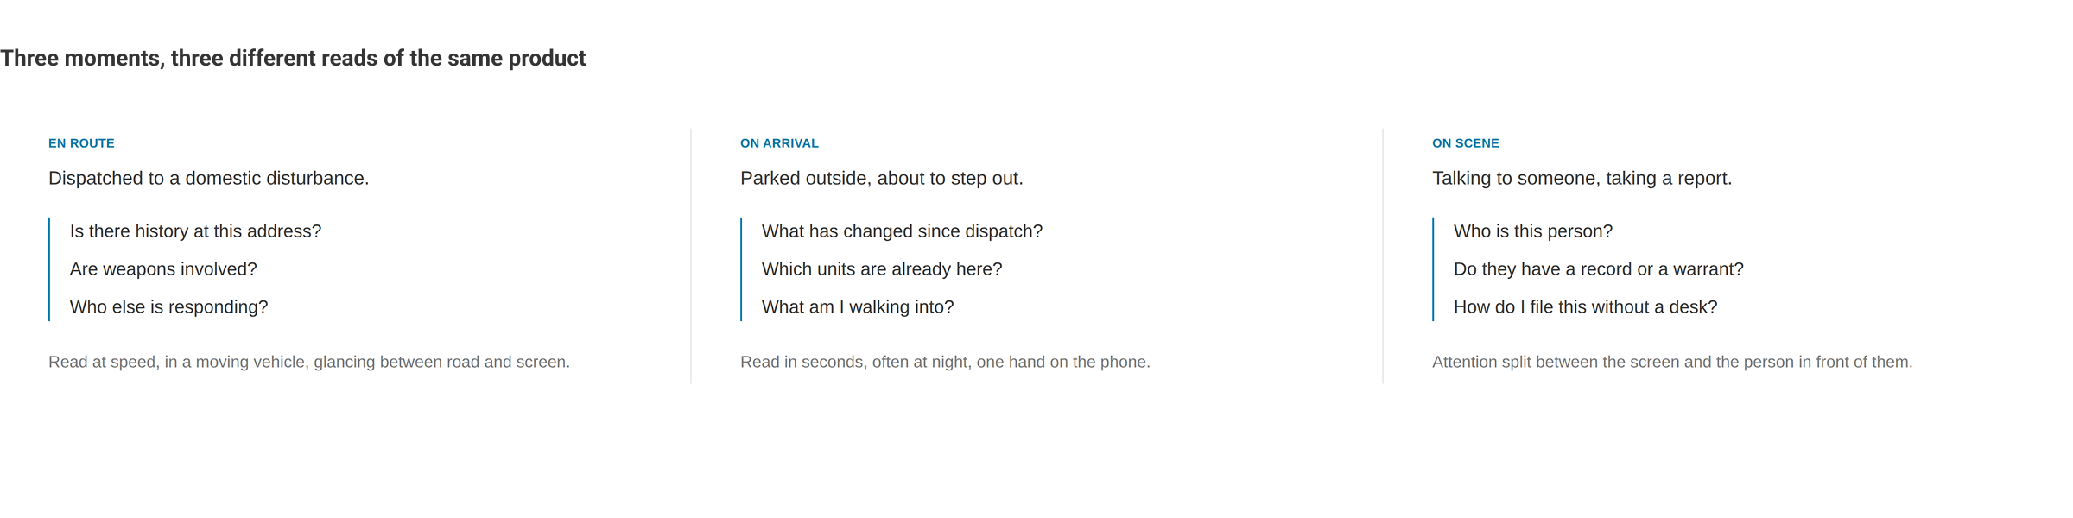The image size is (2073, 518).
Task: Select the ON SCENE label
Action: click(1465, 143)
